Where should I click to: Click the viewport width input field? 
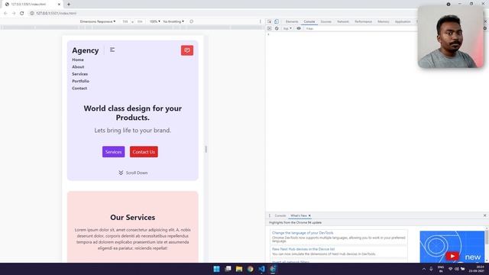pyautogui.click(x=125, y=21)
